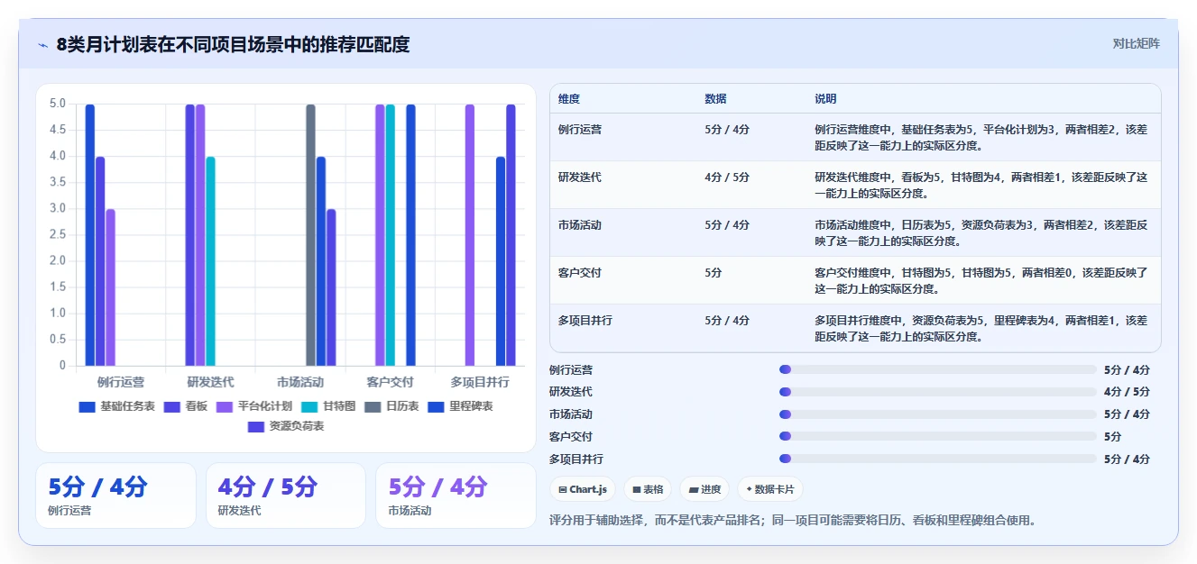Click the teal 甘特图 bar in 研发迭代 group
The image size is (1197, 564).
click(x=210, y=261)
